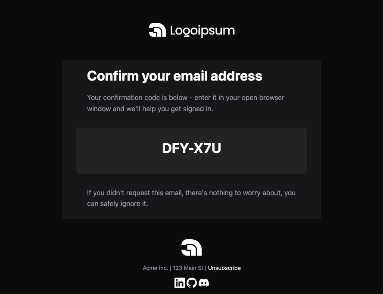383x294 pixels.
Task: Follow the Unsubscribe link
Action: [224, 268]
